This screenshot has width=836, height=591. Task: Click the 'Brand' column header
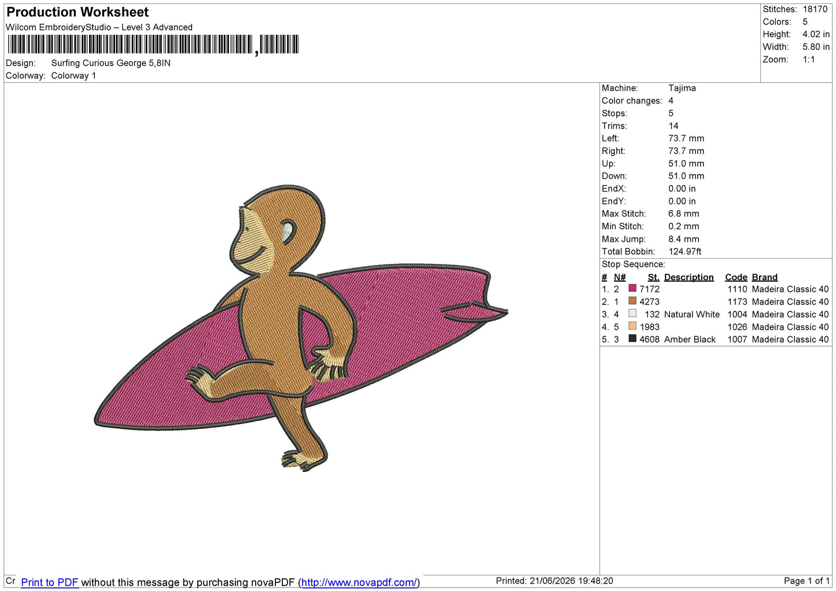point(765,277)
